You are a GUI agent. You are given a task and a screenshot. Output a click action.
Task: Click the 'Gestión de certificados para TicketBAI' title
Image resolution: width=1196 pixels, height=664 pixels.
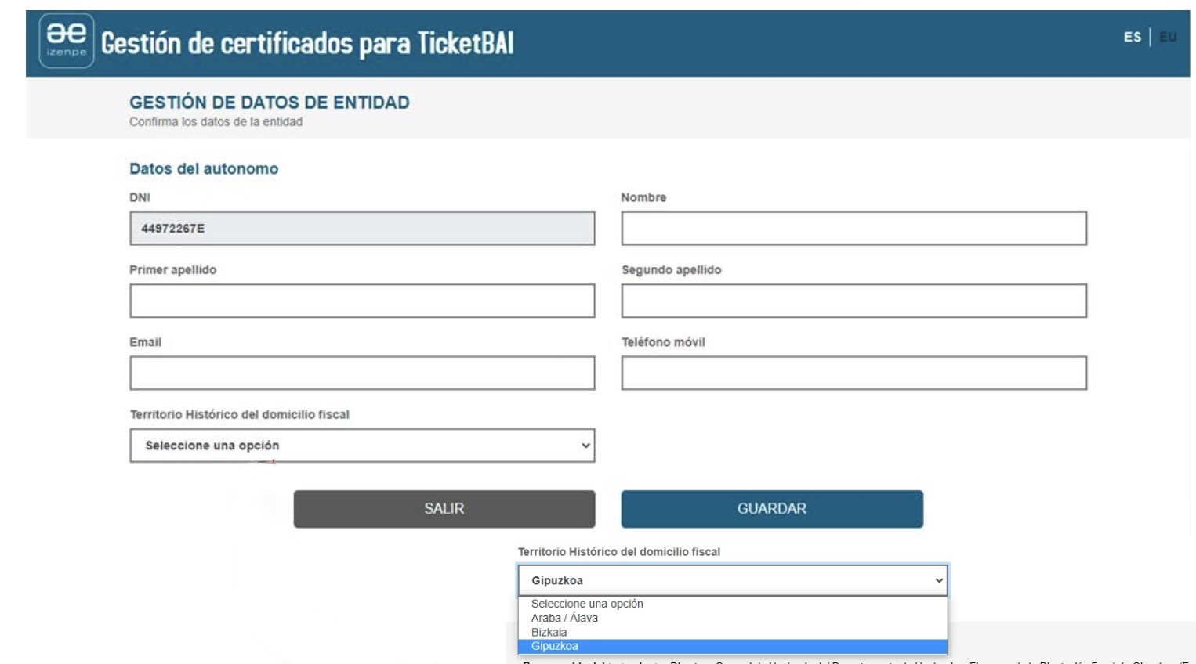pos(307,43)
